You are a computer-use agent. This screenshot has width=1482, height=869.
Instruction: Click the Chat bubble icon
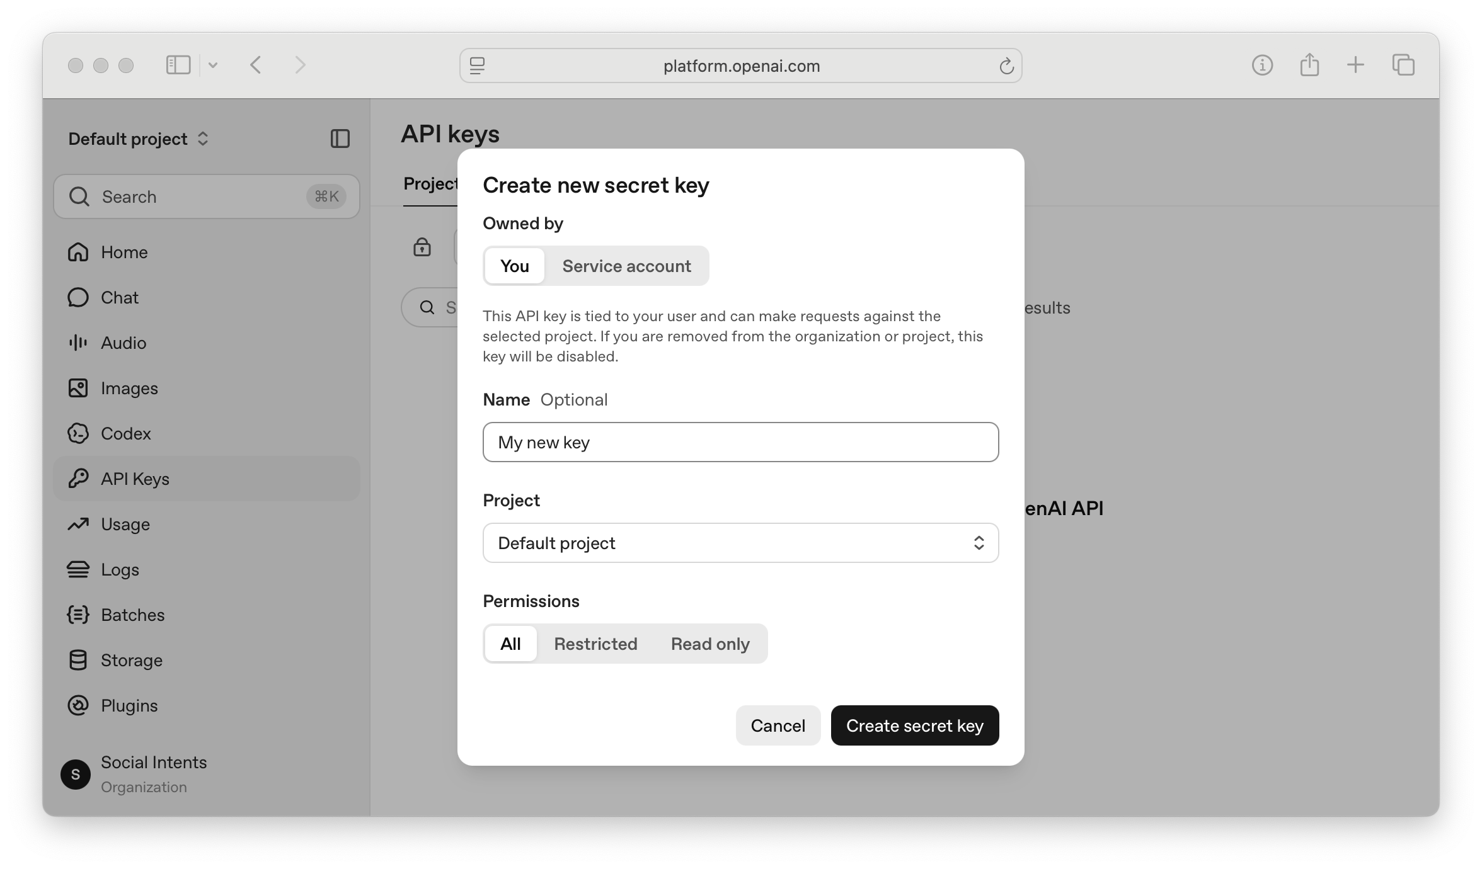click(78, 297)
